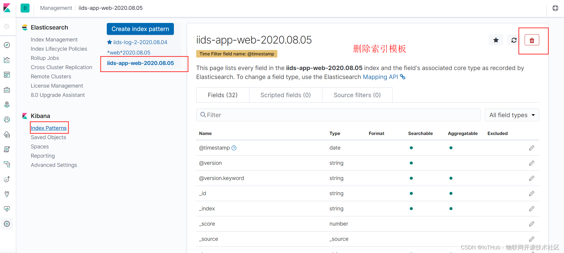Image resolution: width=564 pixels, height=253 pixels.
Task: Click the Aggregatable column header
Action: [463, 134]
